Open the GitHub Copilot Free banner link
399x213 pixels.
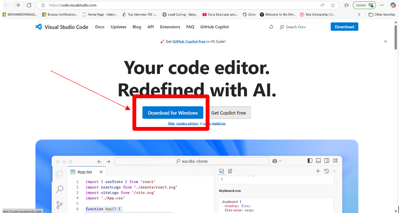189,41
